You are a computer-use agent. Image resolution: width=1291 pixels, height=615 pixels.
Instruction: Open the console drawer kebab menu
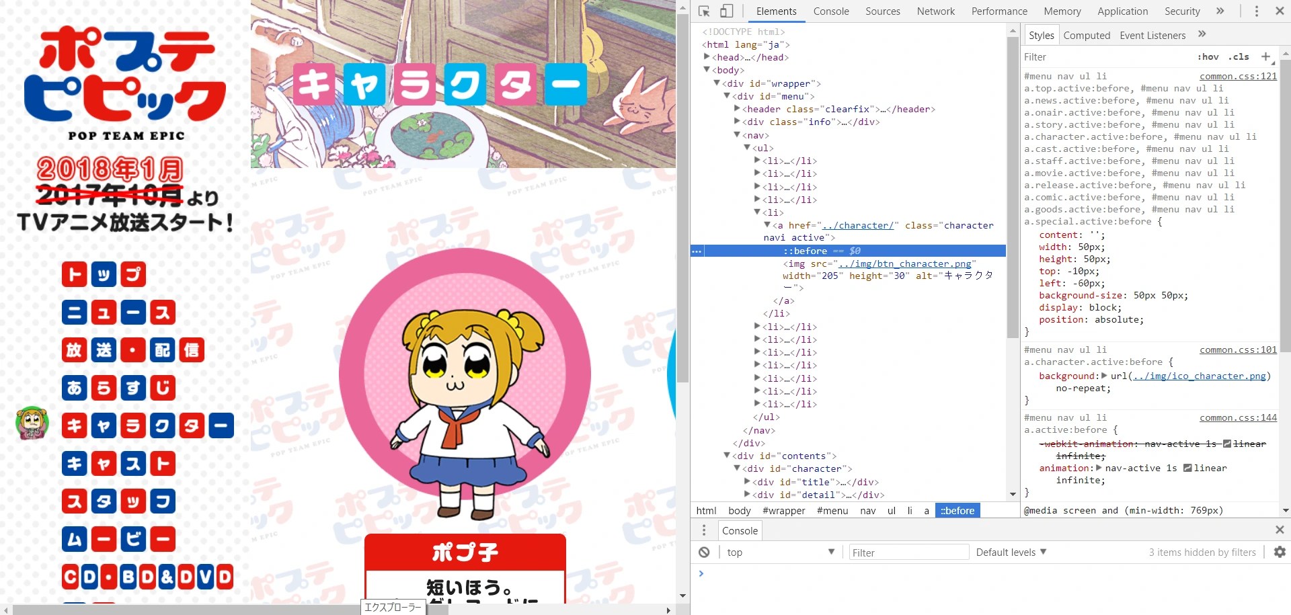coord(704,530)
